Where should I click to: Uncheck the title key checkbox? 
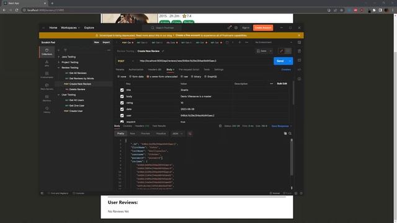[x=122, y=90]
